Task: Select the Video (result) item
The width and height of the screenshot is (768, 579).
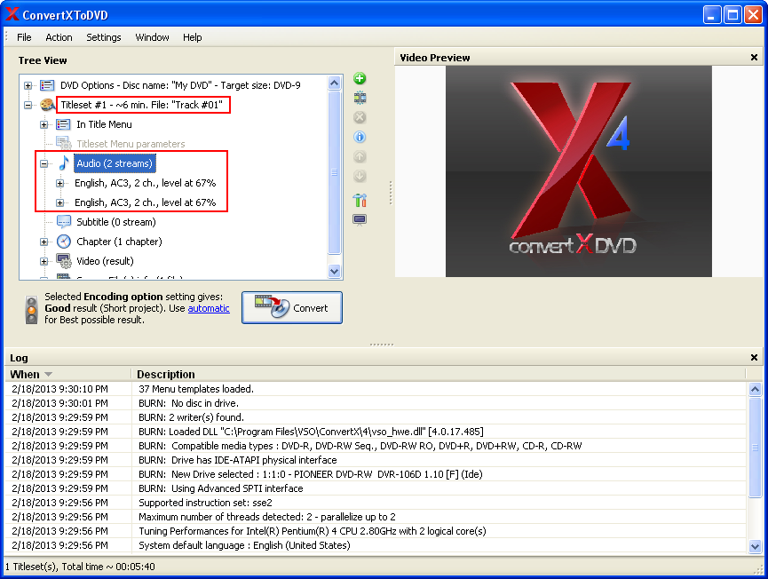Action: [x=105, y=261]
